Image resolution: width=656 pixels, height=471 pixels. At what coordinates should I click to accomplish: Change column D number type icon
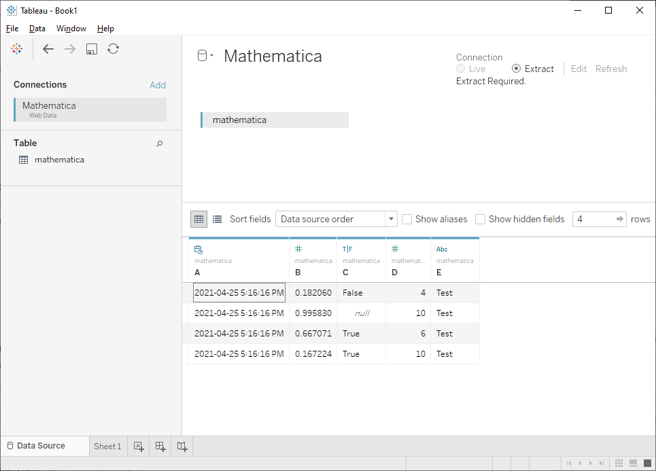tap(395, 249)
